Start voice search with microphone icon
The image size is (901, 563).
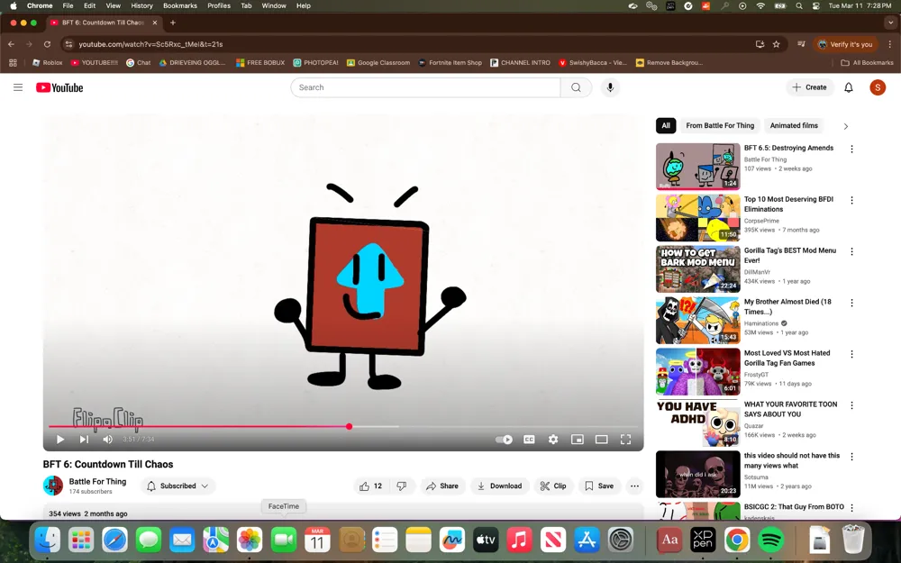click(610, 87)
